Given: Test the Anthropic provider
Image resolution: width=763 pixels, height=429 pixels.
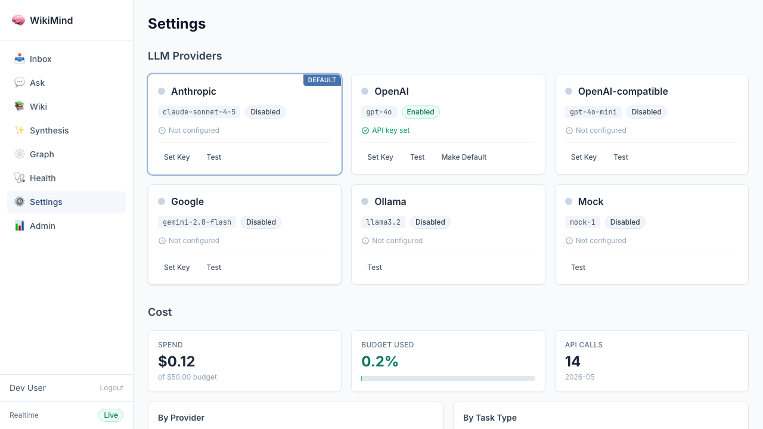Looking at the screenshot, I should [214, 157].
